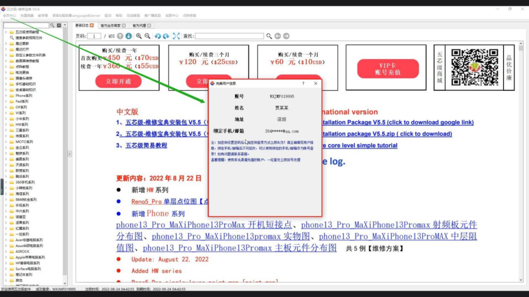Click the sidebar scroll-down arrow

point(65,284)
